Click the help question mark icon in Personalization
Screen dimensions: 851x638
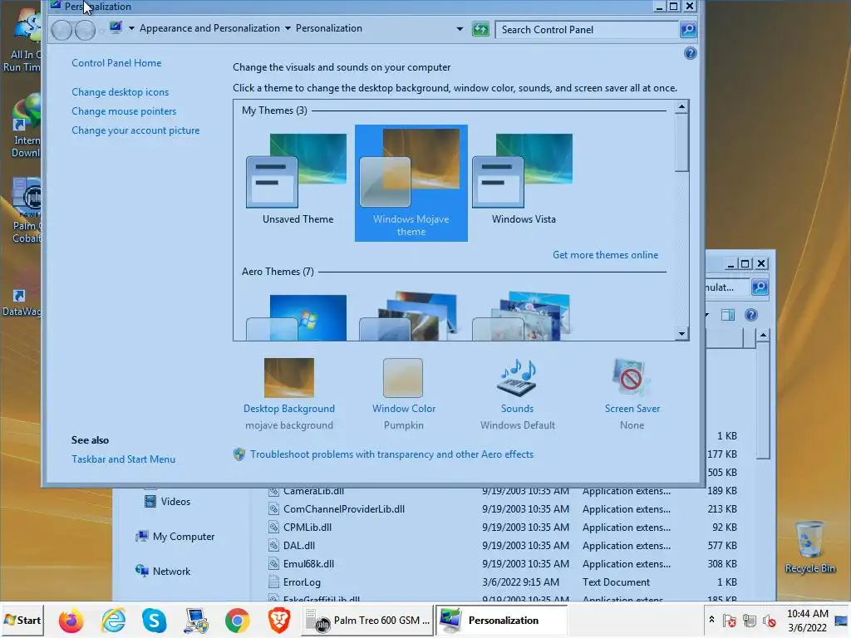pyautogui.click(x=690, y=53)
